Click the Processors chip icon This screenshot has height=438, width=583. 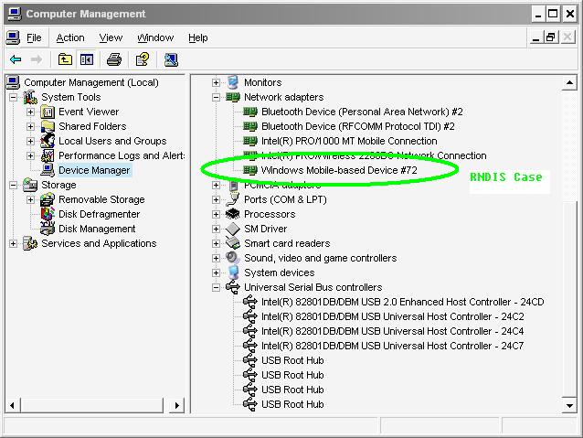[x=233, y=214]
